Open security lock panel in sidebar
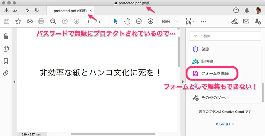The width and height of the screenshot is (265, 136). click(x=6, y=37)
